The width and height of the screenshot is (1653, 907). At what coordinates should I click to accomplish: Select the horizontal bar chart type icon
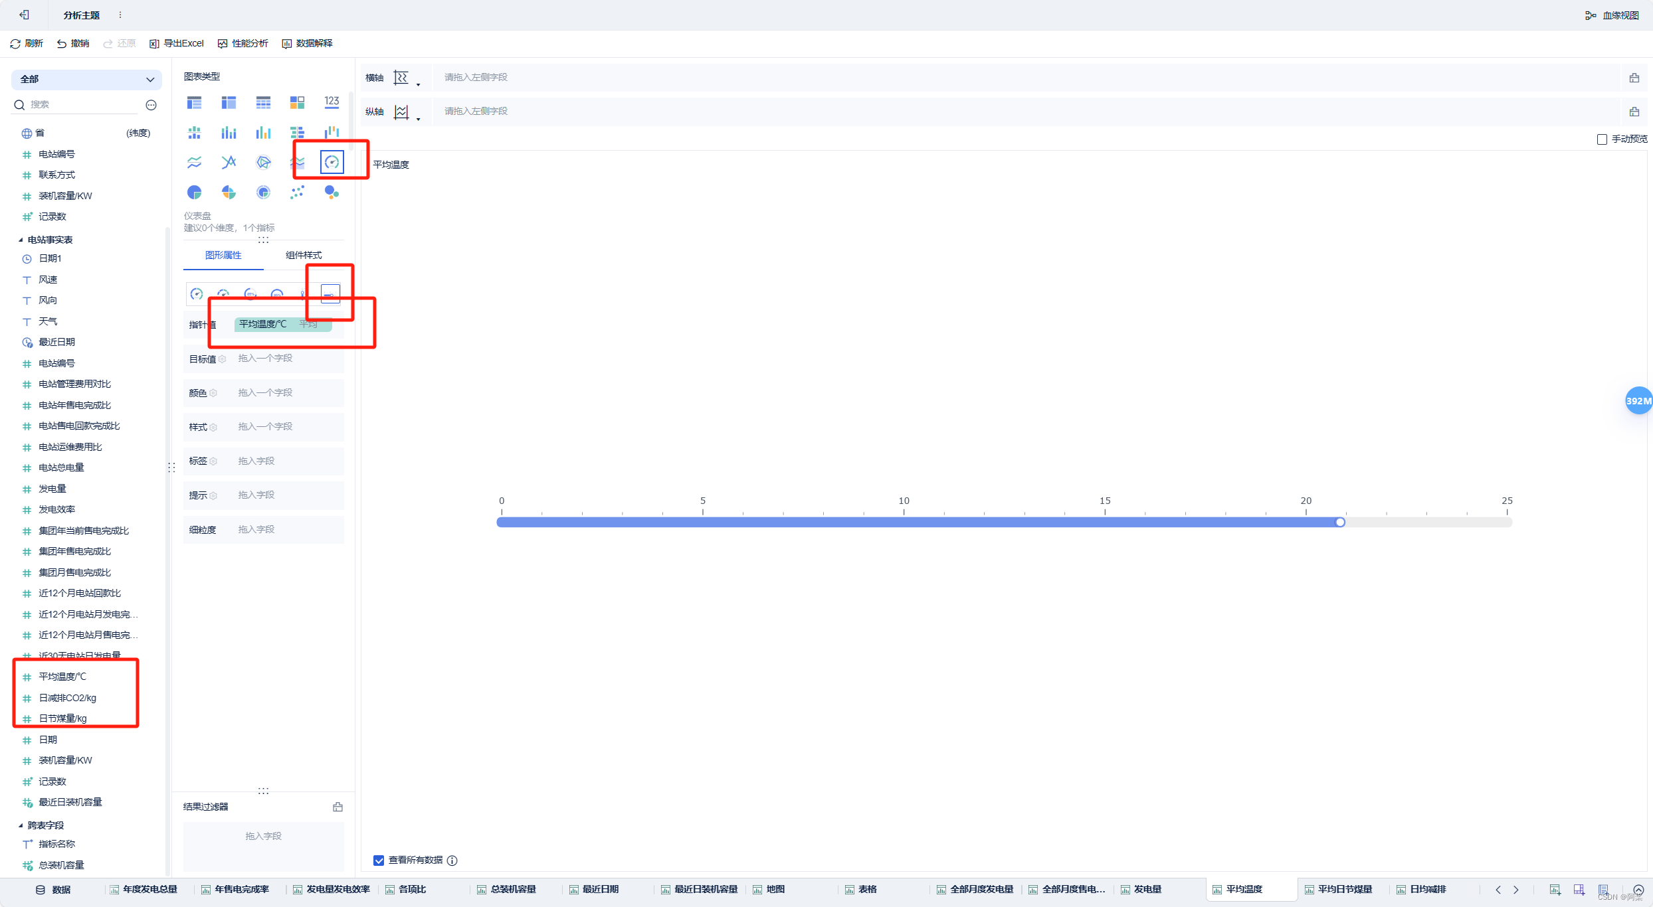click(297, 133)
